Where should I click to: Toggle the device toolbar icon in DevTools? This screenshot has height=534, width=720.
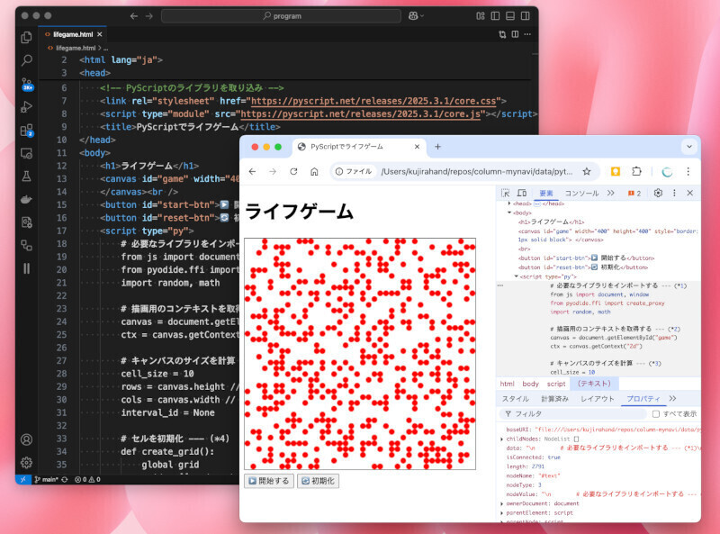click(524, 193)
